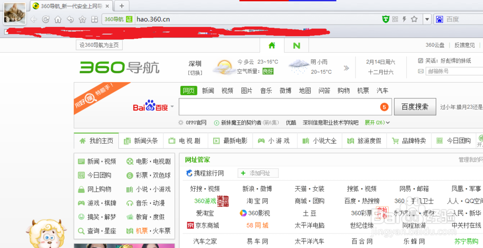
Task: Open the QR code icon in address bar
Action: point(395,19)
